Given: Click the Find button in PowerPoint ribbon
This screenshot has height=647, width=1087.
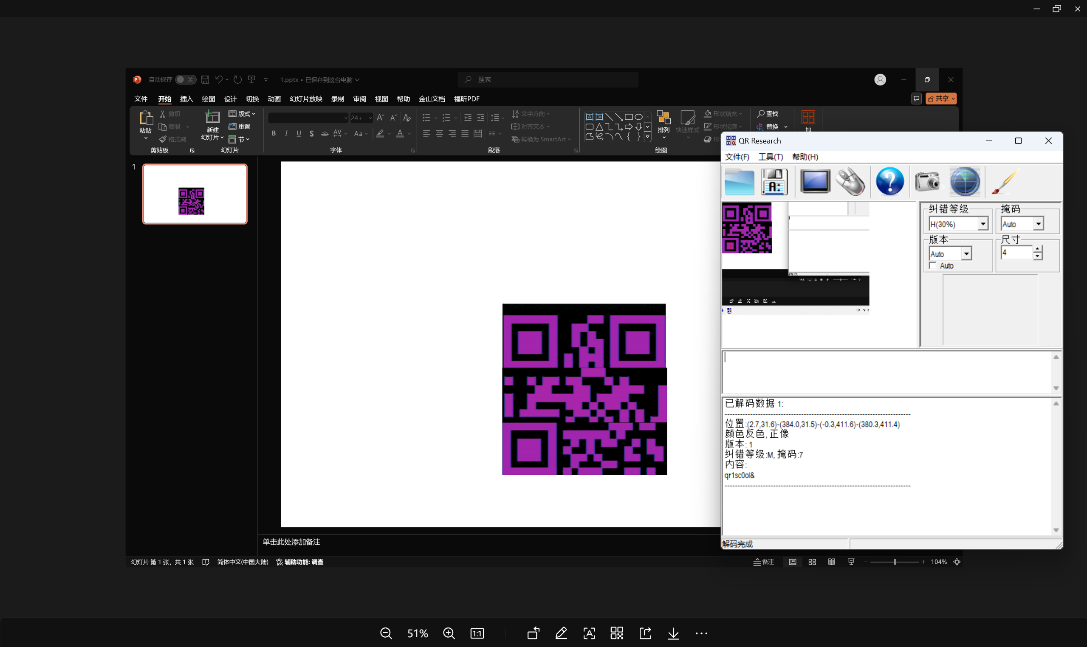Looking at the screenshot, I should 768,114.
